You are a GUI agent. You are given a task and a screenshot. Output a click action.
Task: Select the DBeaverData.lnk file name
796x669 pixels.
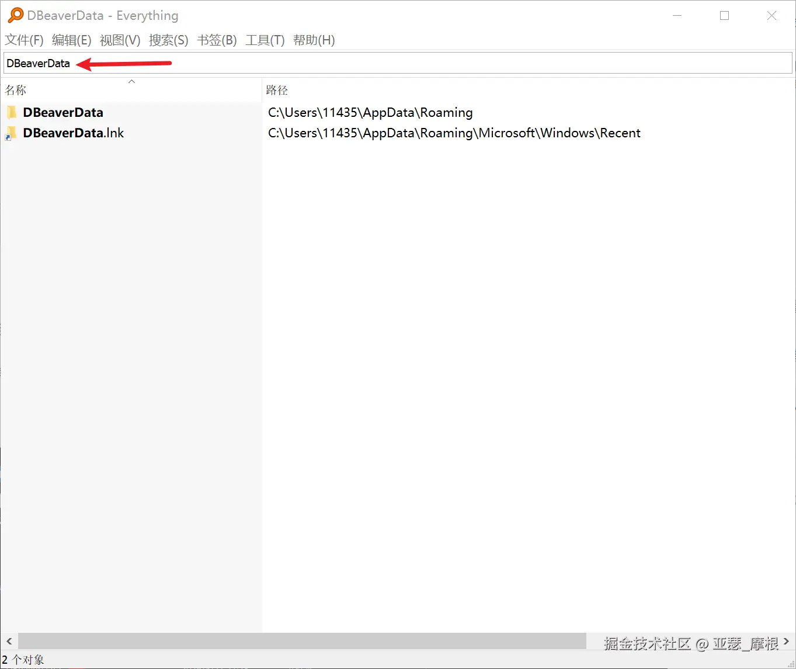[74, 133]
